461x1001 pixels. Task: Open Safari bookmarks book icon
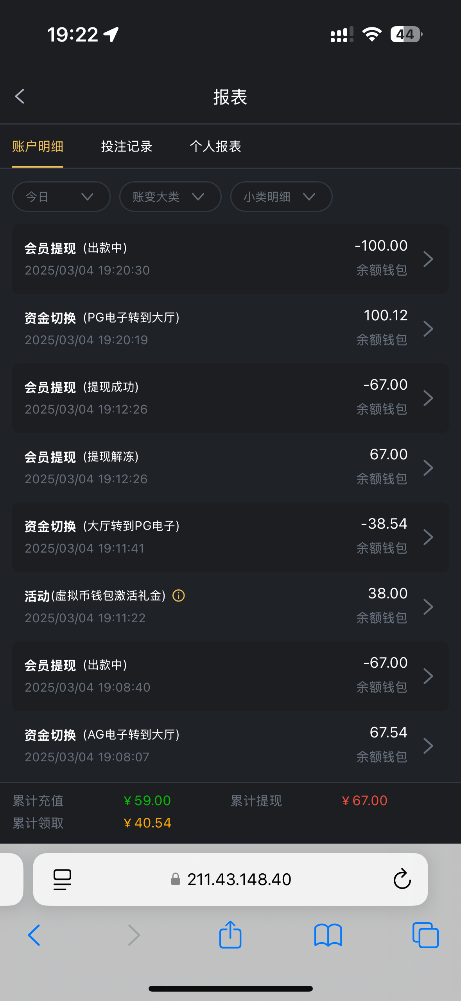(328, 935)
